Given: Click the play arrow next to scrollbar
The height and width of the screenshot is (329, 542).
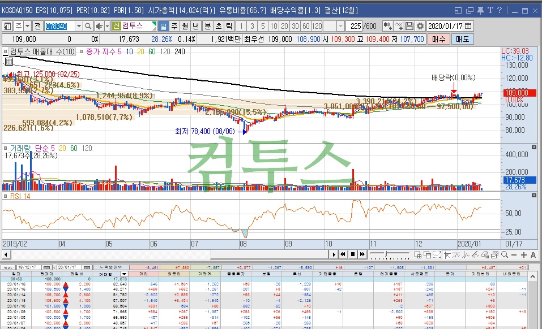Looking at the screenshot, I should (x=334, y=254).
